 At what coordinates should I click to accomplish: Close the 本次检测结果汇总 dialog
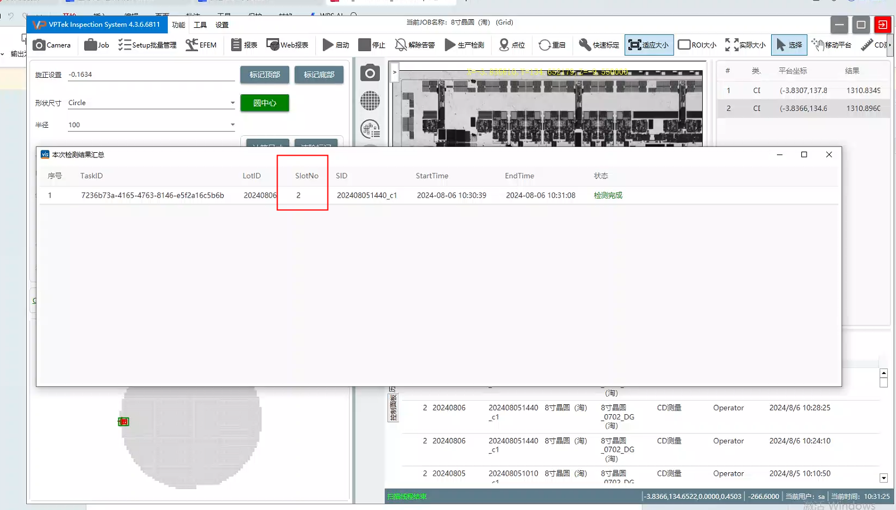(829, 155)
